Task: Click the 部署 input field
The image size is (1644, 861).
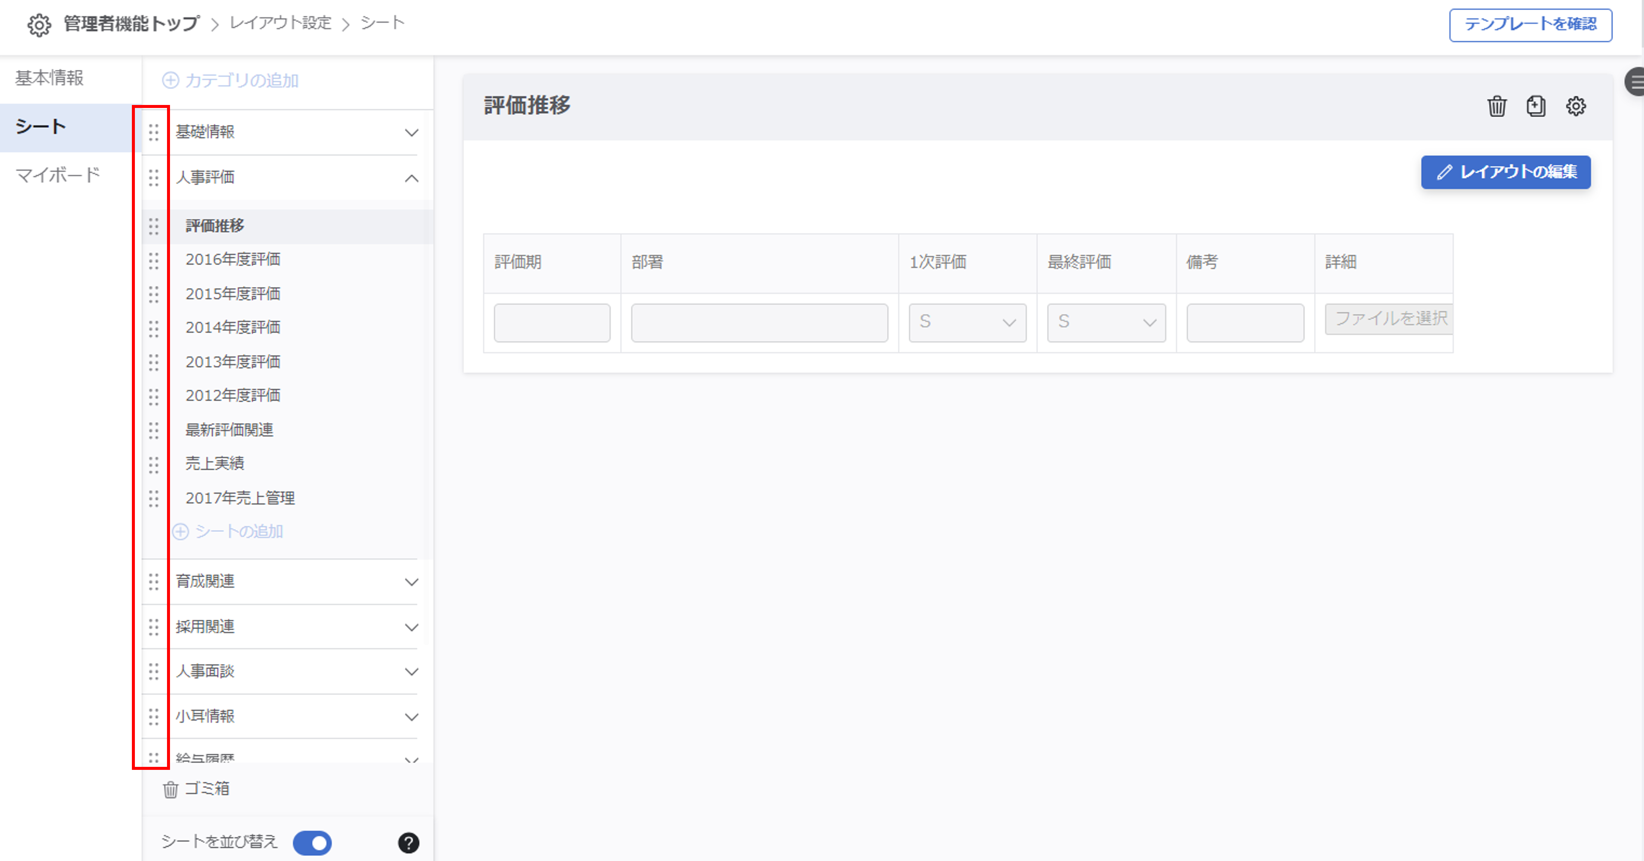Action: point(759,322)
